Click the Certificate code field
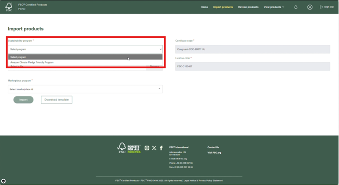 pyautogui.click(x=253, y=49)
